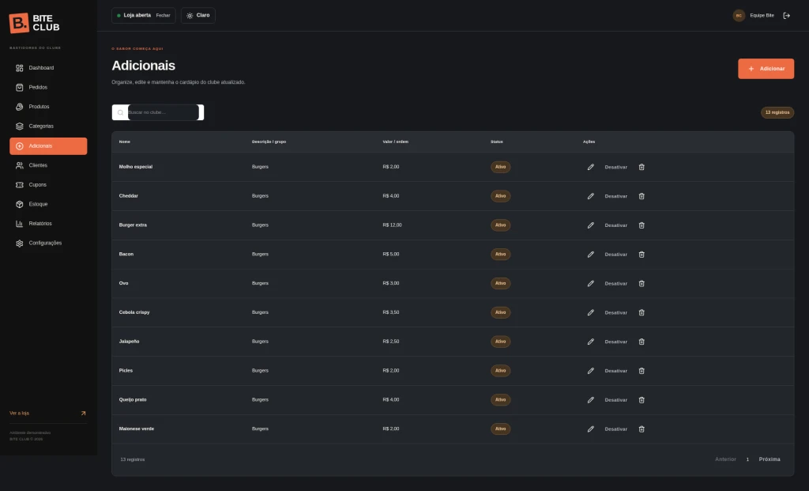Trash the Maionese verde row
809x491 pixels.
[642, 429]
